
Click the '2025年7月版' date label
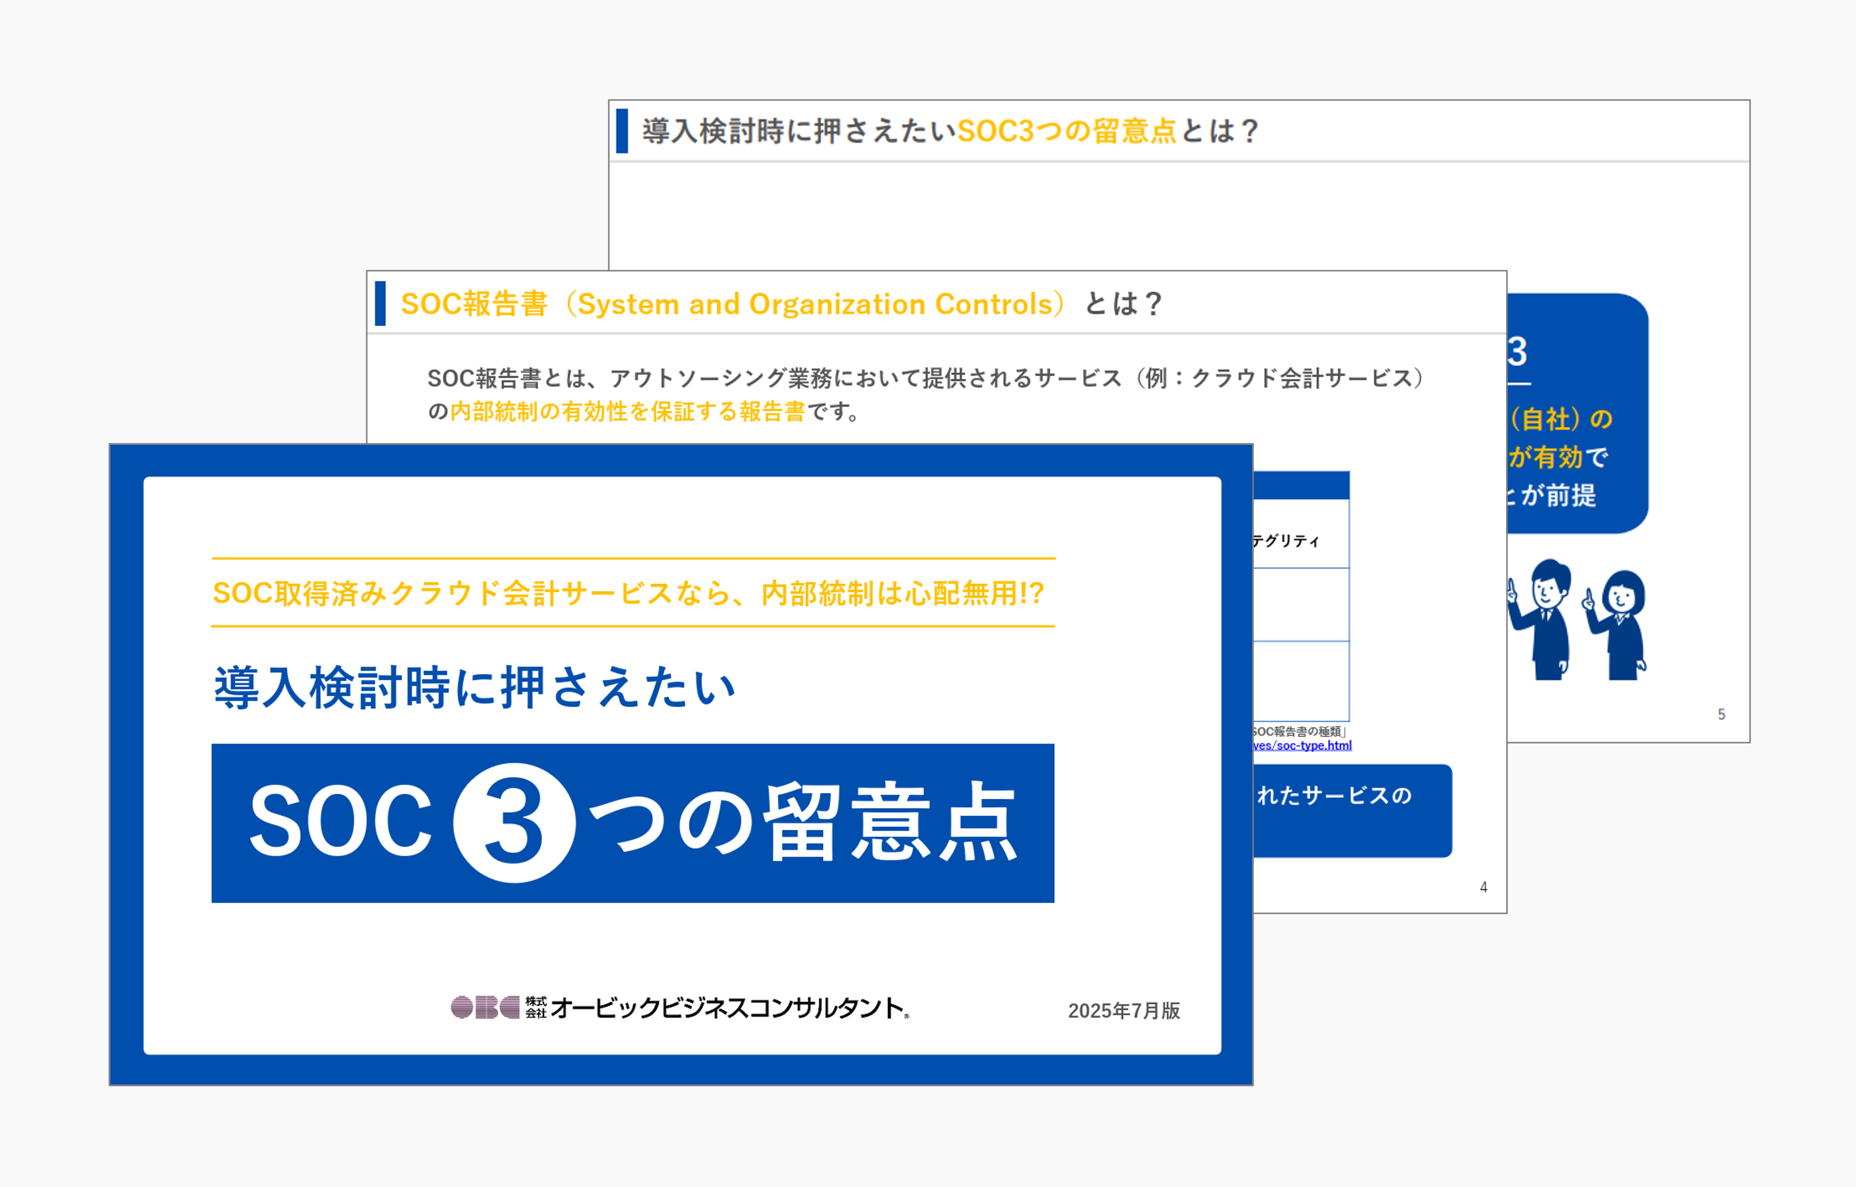[1124, 1010]
